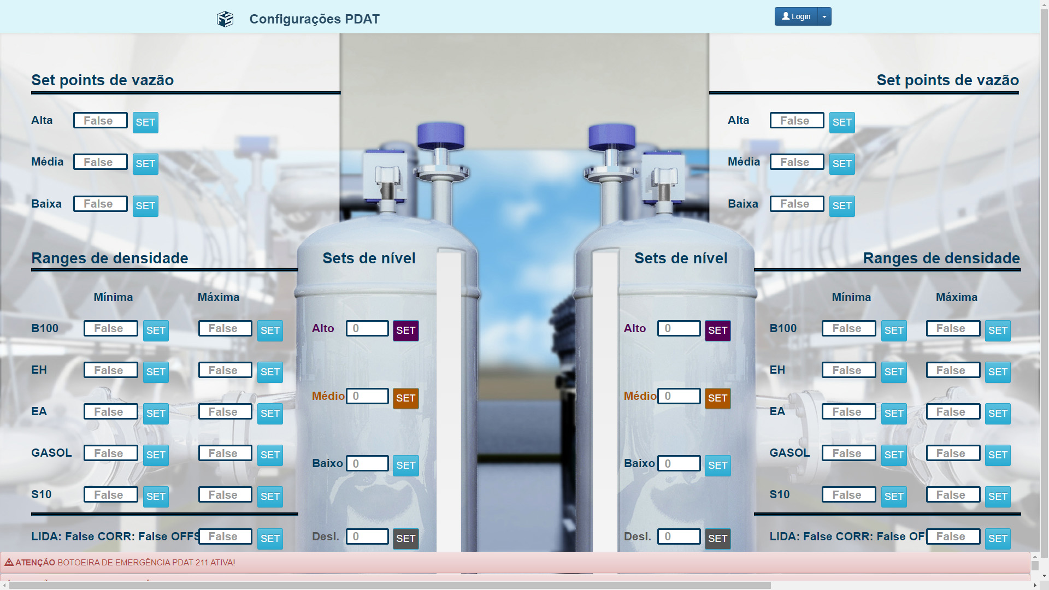
Task: Click the red emergency alert warning icon
Action: tap(9, 562)
